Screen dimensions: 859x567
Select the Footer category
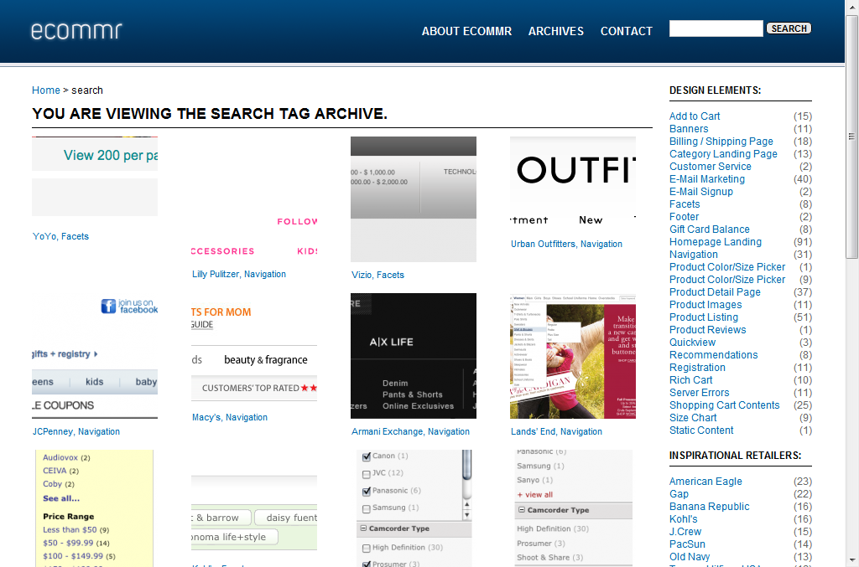point(684,217)
